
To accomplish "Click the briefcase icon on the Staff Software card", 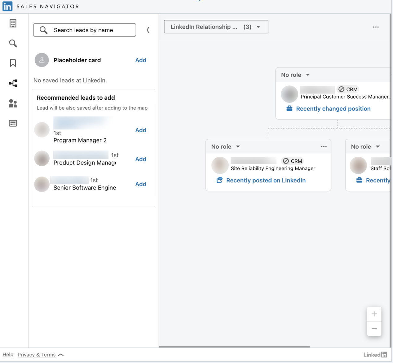I will (359, 180).
